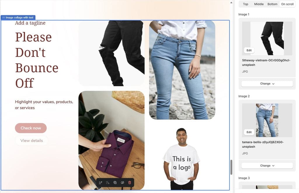Select blue jeans collage image
299x193 pixels.
click(182, 70)
